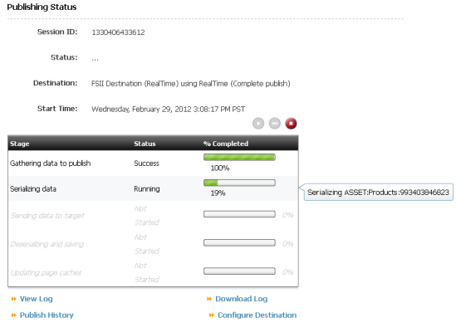Open the View Log link
Screen dimensions: 461x327
pyautogui.click(x=37, y=299)
